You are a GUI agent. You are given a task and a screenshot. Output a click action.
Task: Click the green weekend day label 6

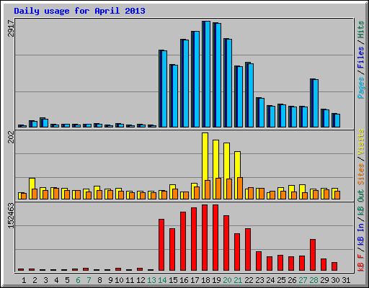click(78, 280)
